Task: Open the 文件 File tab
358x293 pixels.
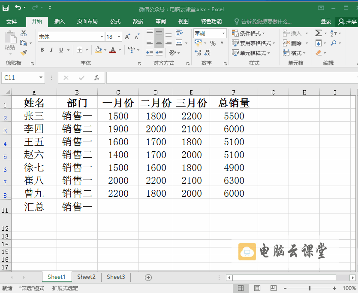Action: (x=12, y=21)
